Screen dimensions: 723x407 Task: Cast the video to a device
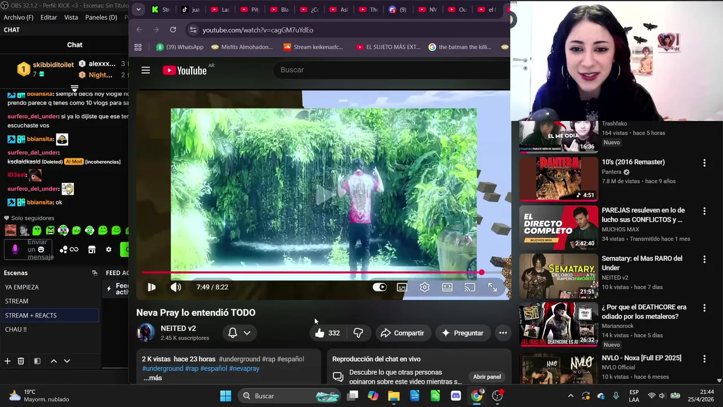tap(470, 287)
